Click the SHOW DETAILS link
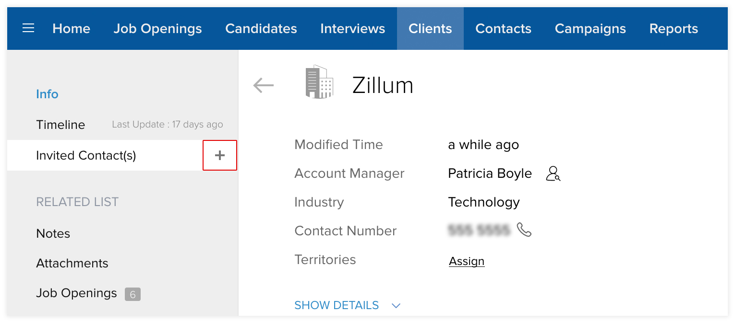The height and width of the screenshot is (323, 735). coord(337,305)
